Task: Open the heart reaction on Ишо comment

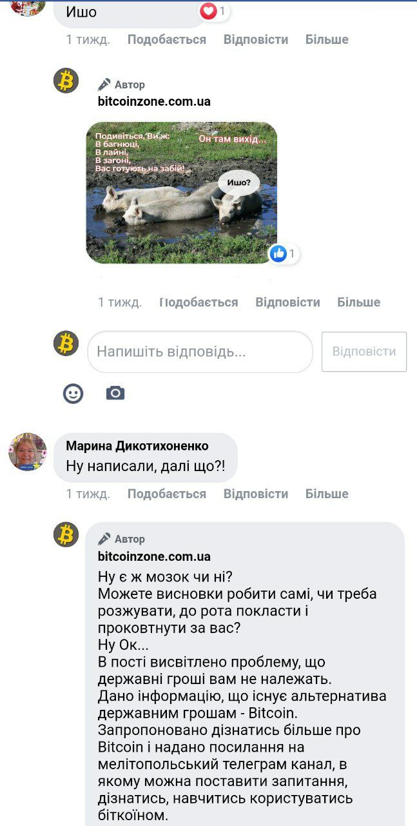Action: [208, 11]
